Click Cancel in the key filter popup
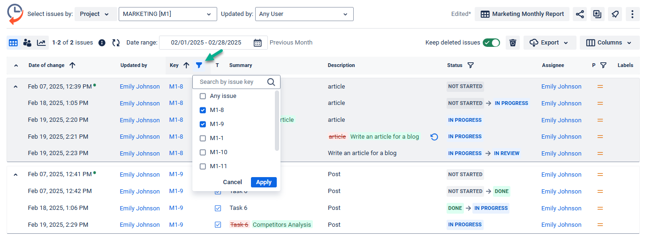This screenshot has height=238, width=645. 232,182
